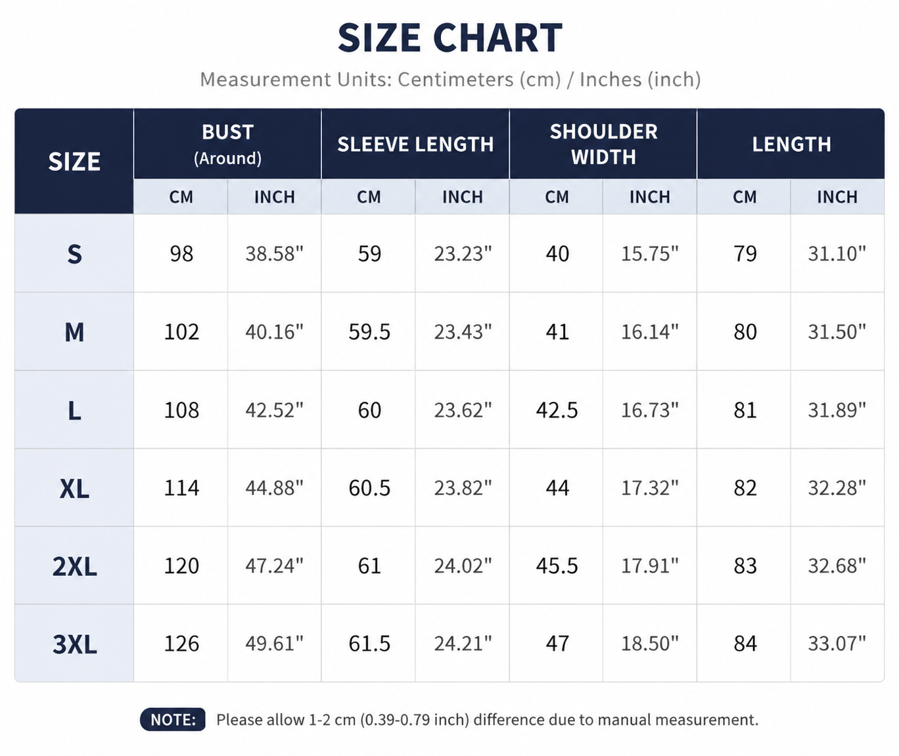
Task: Click the LENGTH column header
Action: click(x=791, y=144)
